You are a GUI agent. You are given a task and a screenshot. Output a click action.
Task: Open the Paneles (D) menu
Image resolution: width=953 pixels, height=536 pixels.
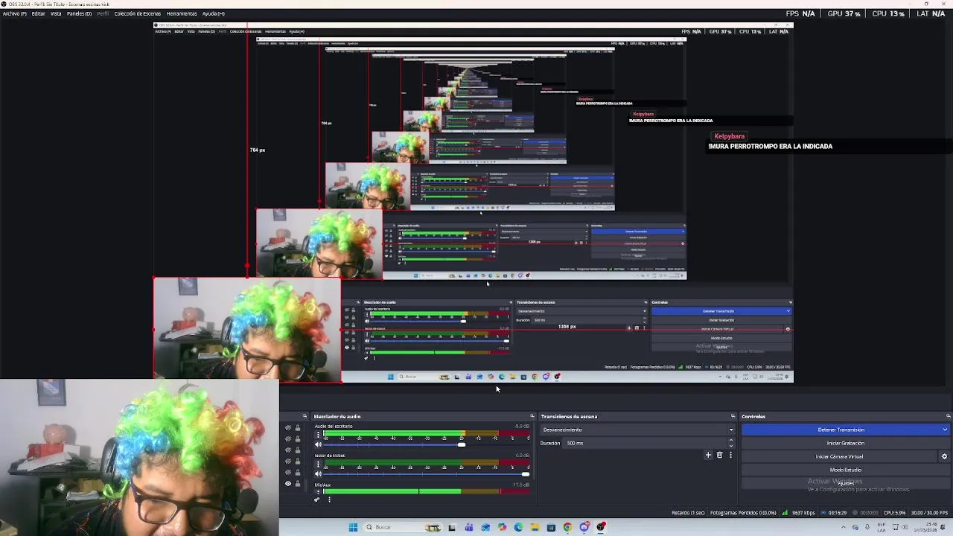click(x=79, y=13)
